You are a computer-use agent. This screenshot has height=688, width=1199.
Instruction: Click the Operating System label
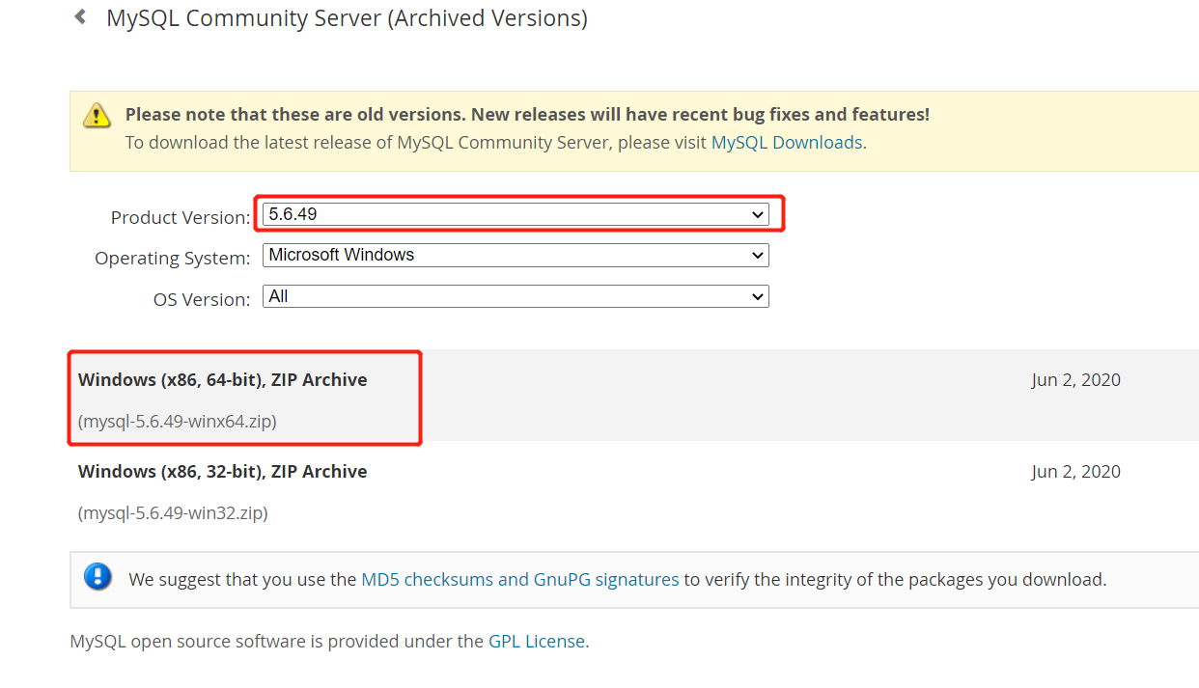point(173,258)
